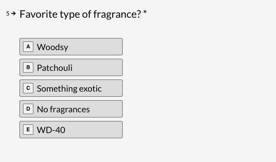This screenshot has width=276, height=162.
Task: Choose WD-40 as the answer
Action: tap(71, 130)
